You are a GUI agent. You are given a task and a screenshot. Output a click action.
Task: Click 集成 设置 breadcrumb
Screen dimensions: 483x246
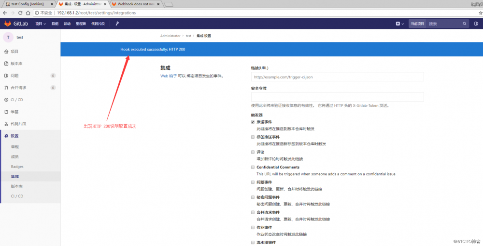204,36
